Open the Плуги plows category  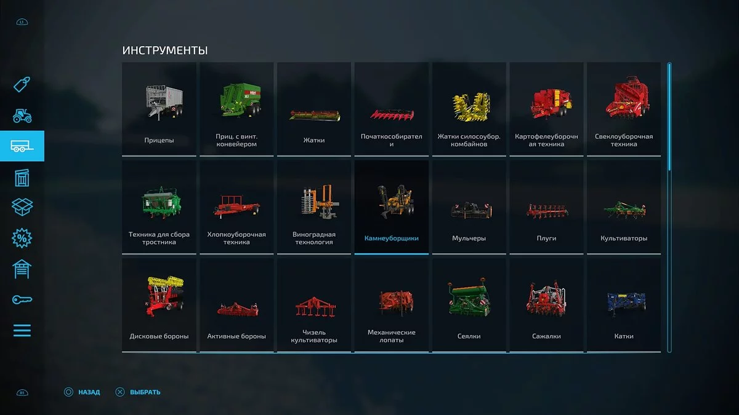[546, 207]
